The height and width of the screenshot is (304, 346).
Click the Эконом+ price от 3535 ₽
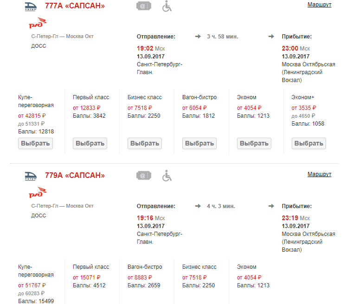[x=305, y=108]
